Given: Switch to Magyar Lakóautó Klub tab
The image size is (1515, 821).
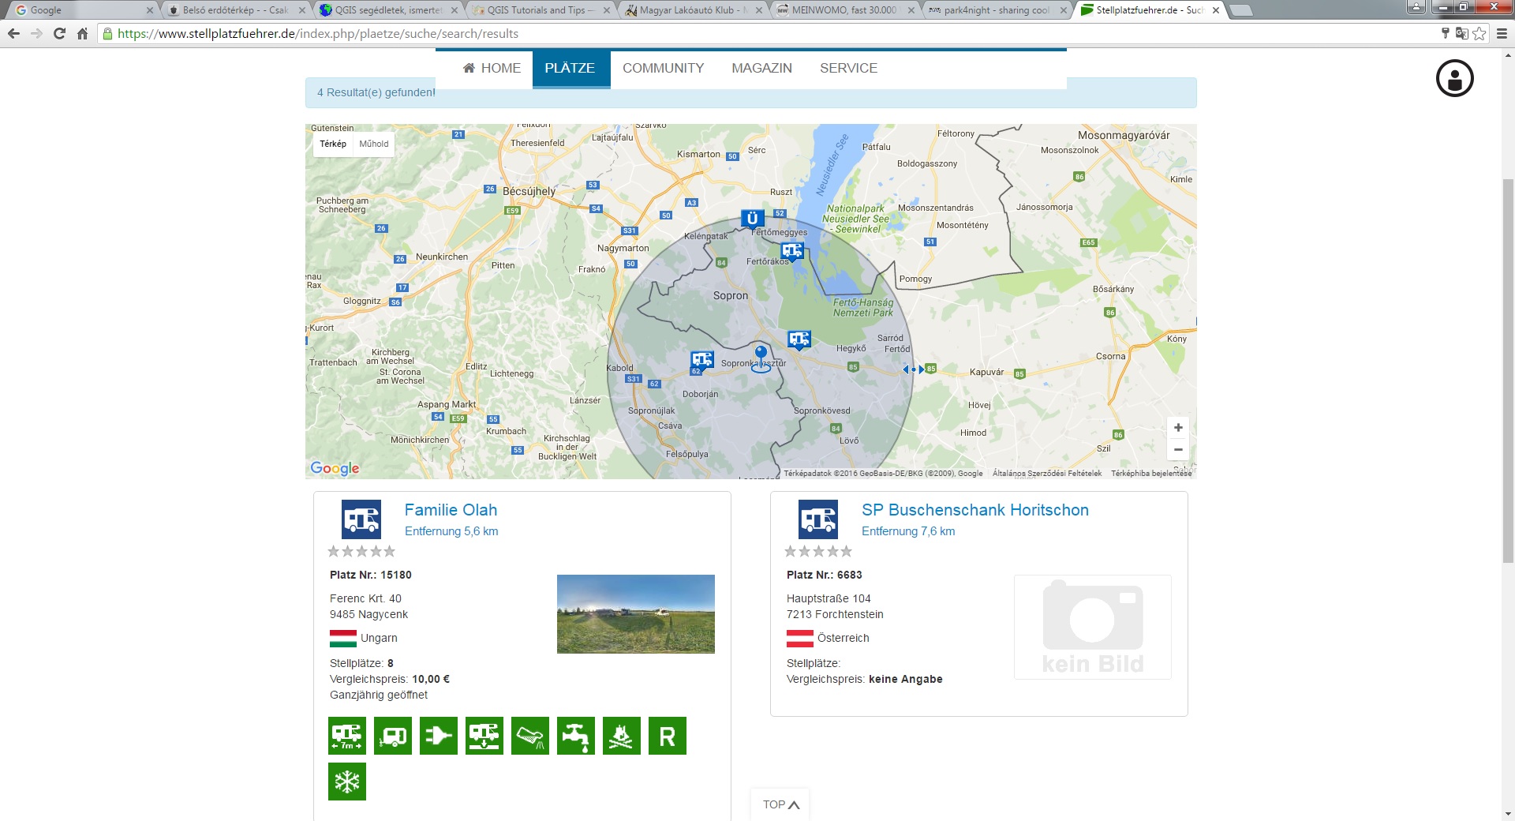Looking at the screenshot, I should pyautogui.click(x=693, y=10).
